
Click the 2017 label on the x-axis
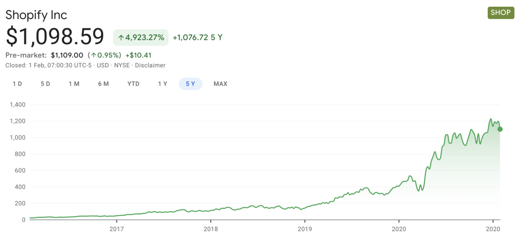pyautogui.click(x=116, y=228)
